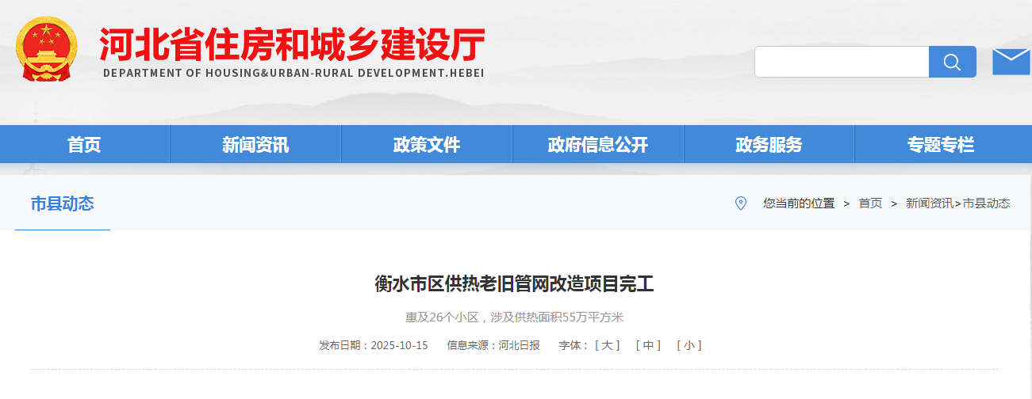The image size is (1032, 399).
Task: Click 首页 in the breadcrumb trail
Action: (870, 203)
